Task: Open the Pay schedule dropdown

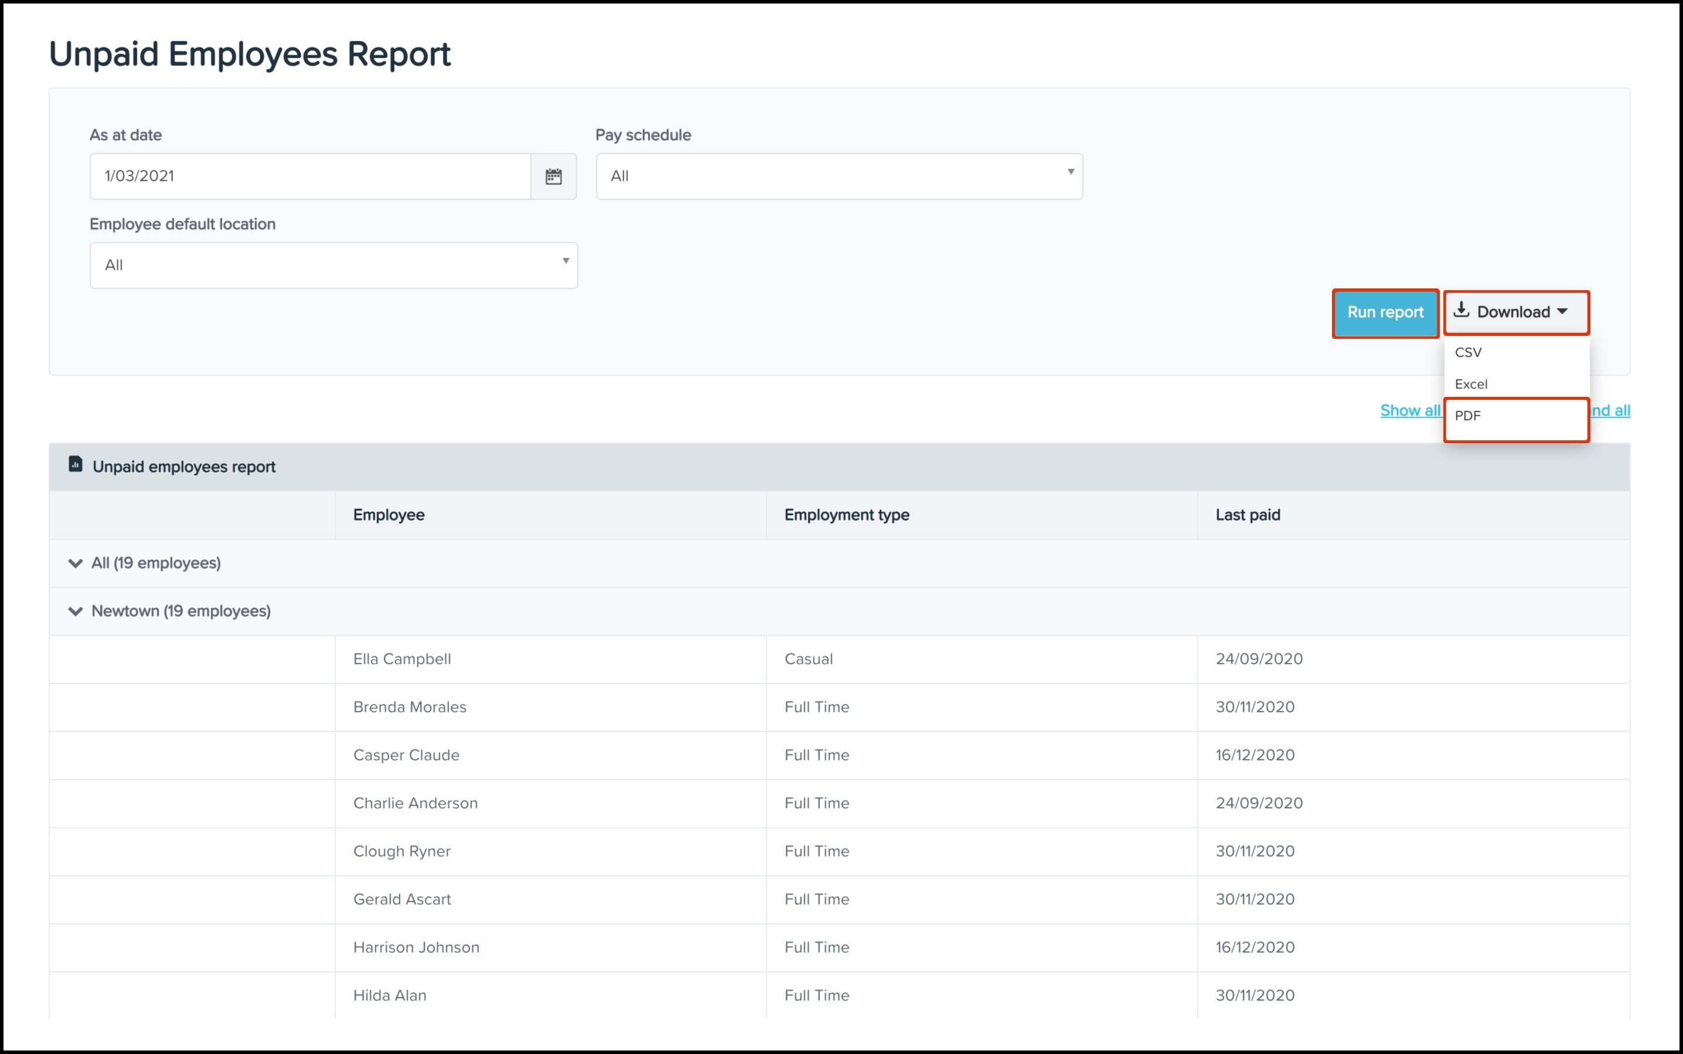Action: click(839, 176)
